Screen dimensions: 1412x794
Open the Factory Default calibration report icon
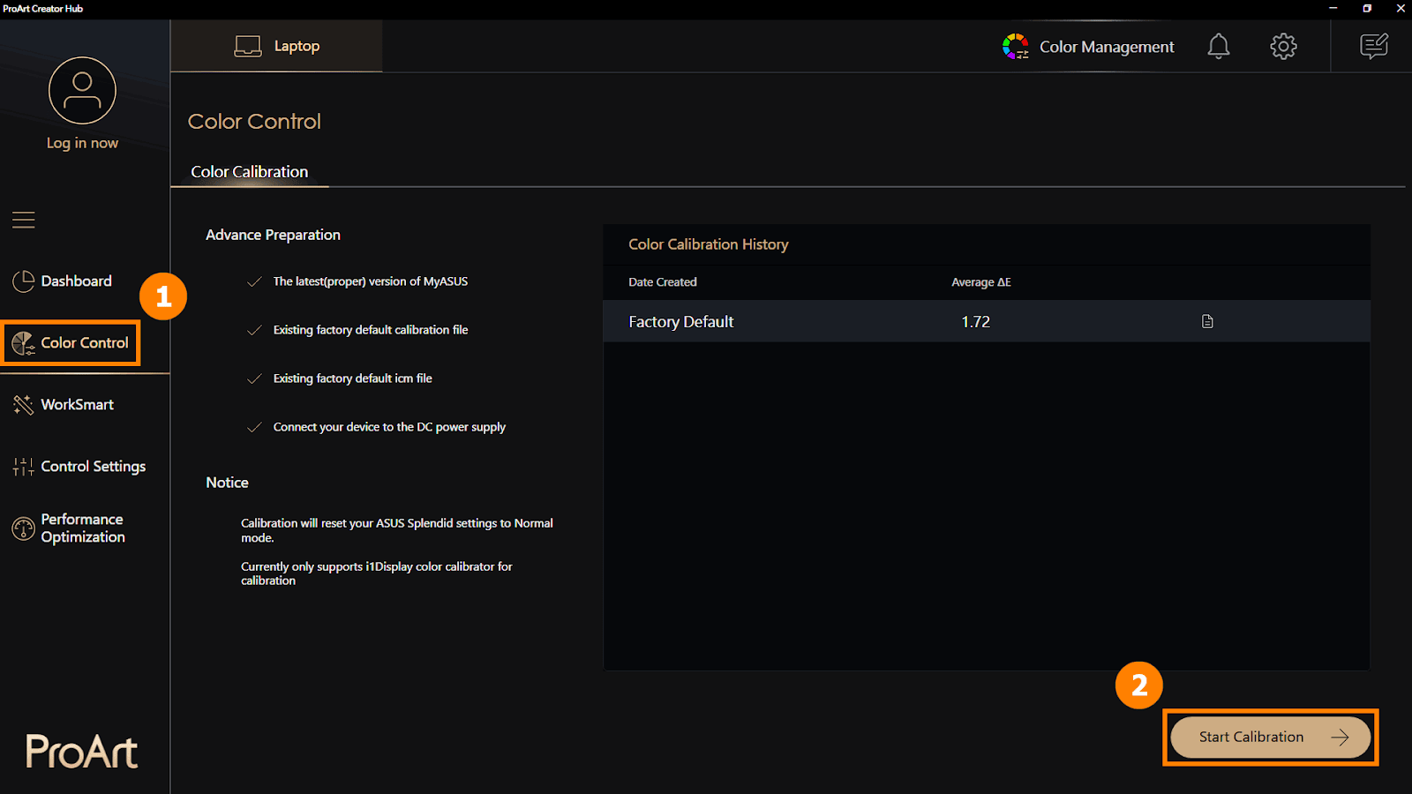point(1207,321)
